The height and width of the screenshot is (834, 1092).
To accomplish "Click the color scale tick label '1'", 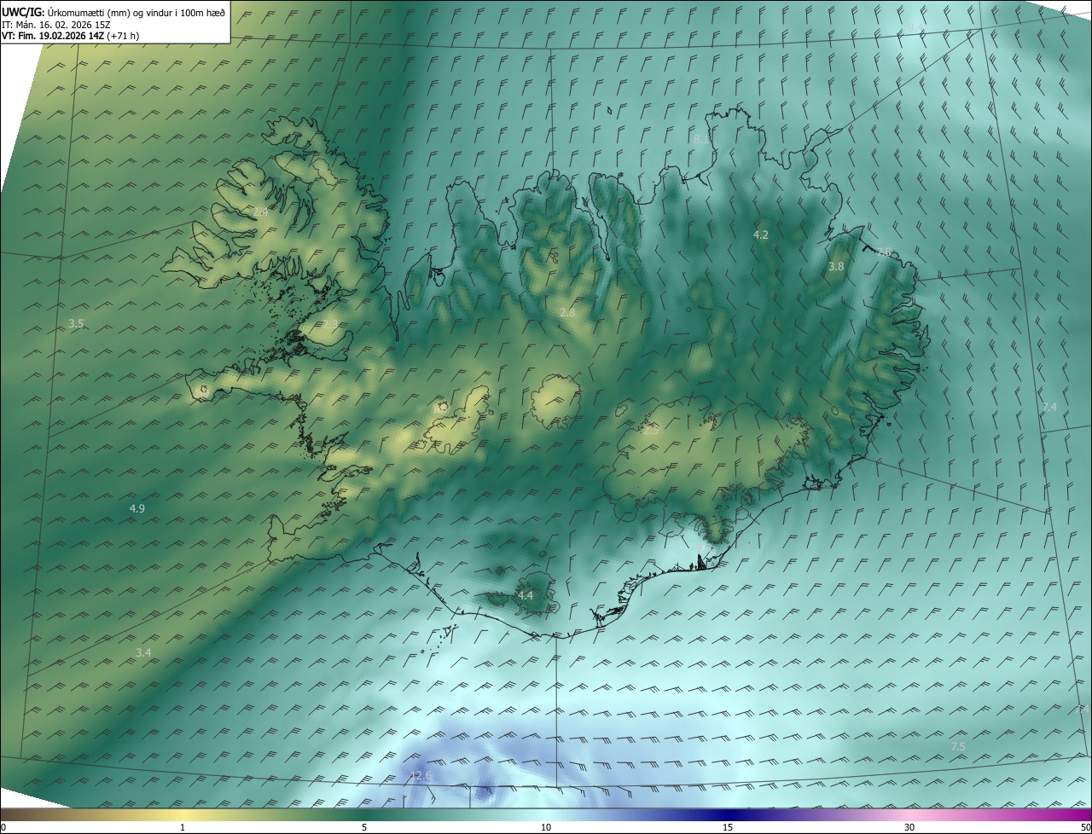I will tap(183, 827).
